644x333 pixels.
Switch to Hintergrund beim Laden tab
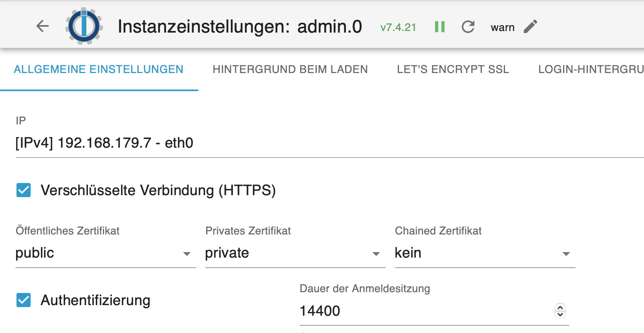point(290,70)
